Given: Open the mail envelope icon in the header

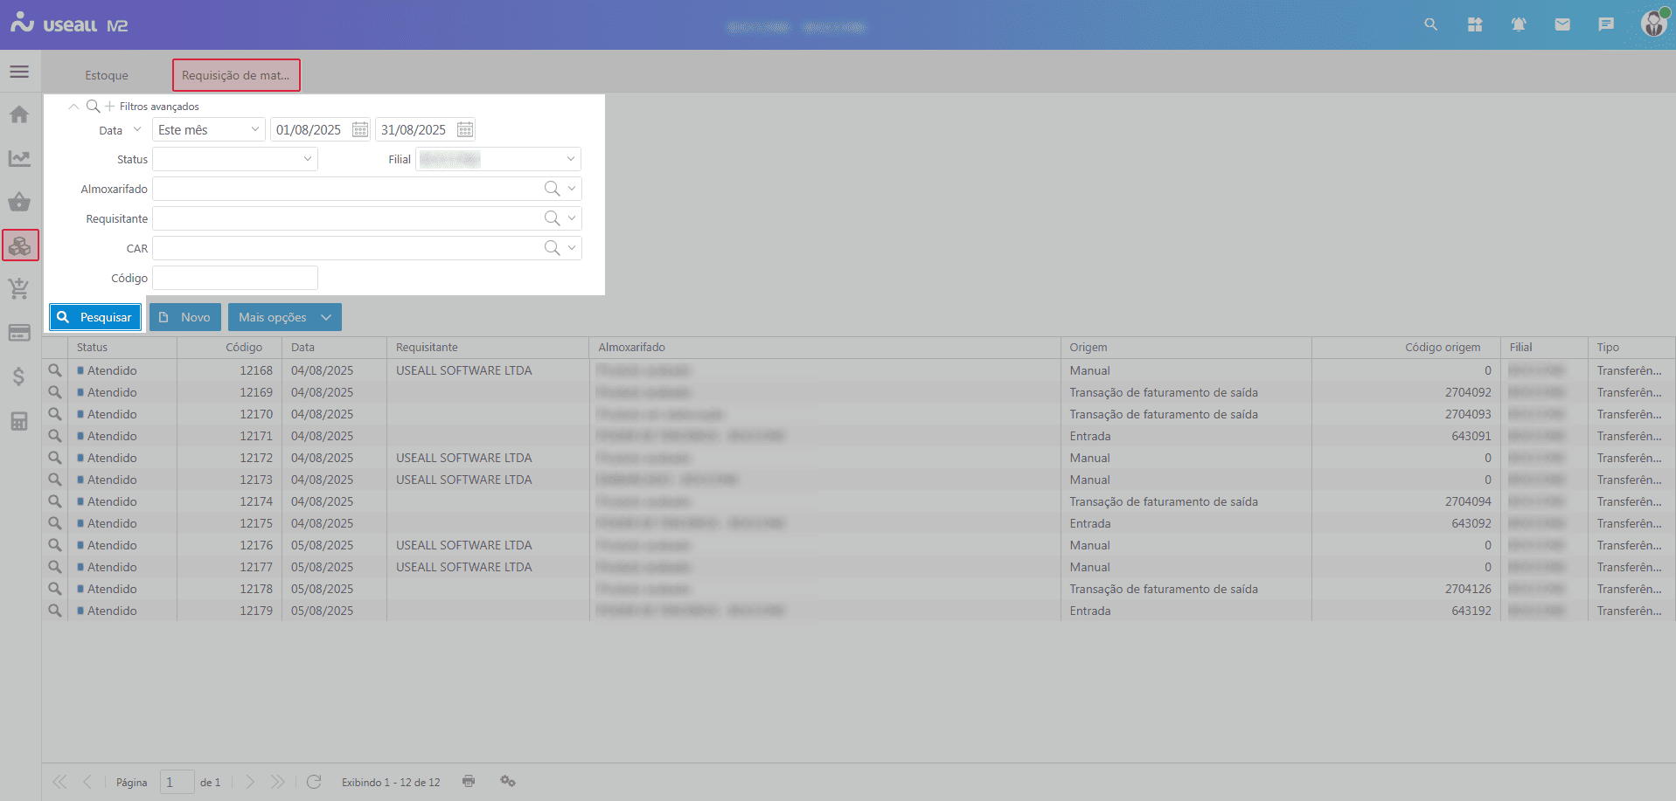Looking at the screenshot, I should (1562, 24).
